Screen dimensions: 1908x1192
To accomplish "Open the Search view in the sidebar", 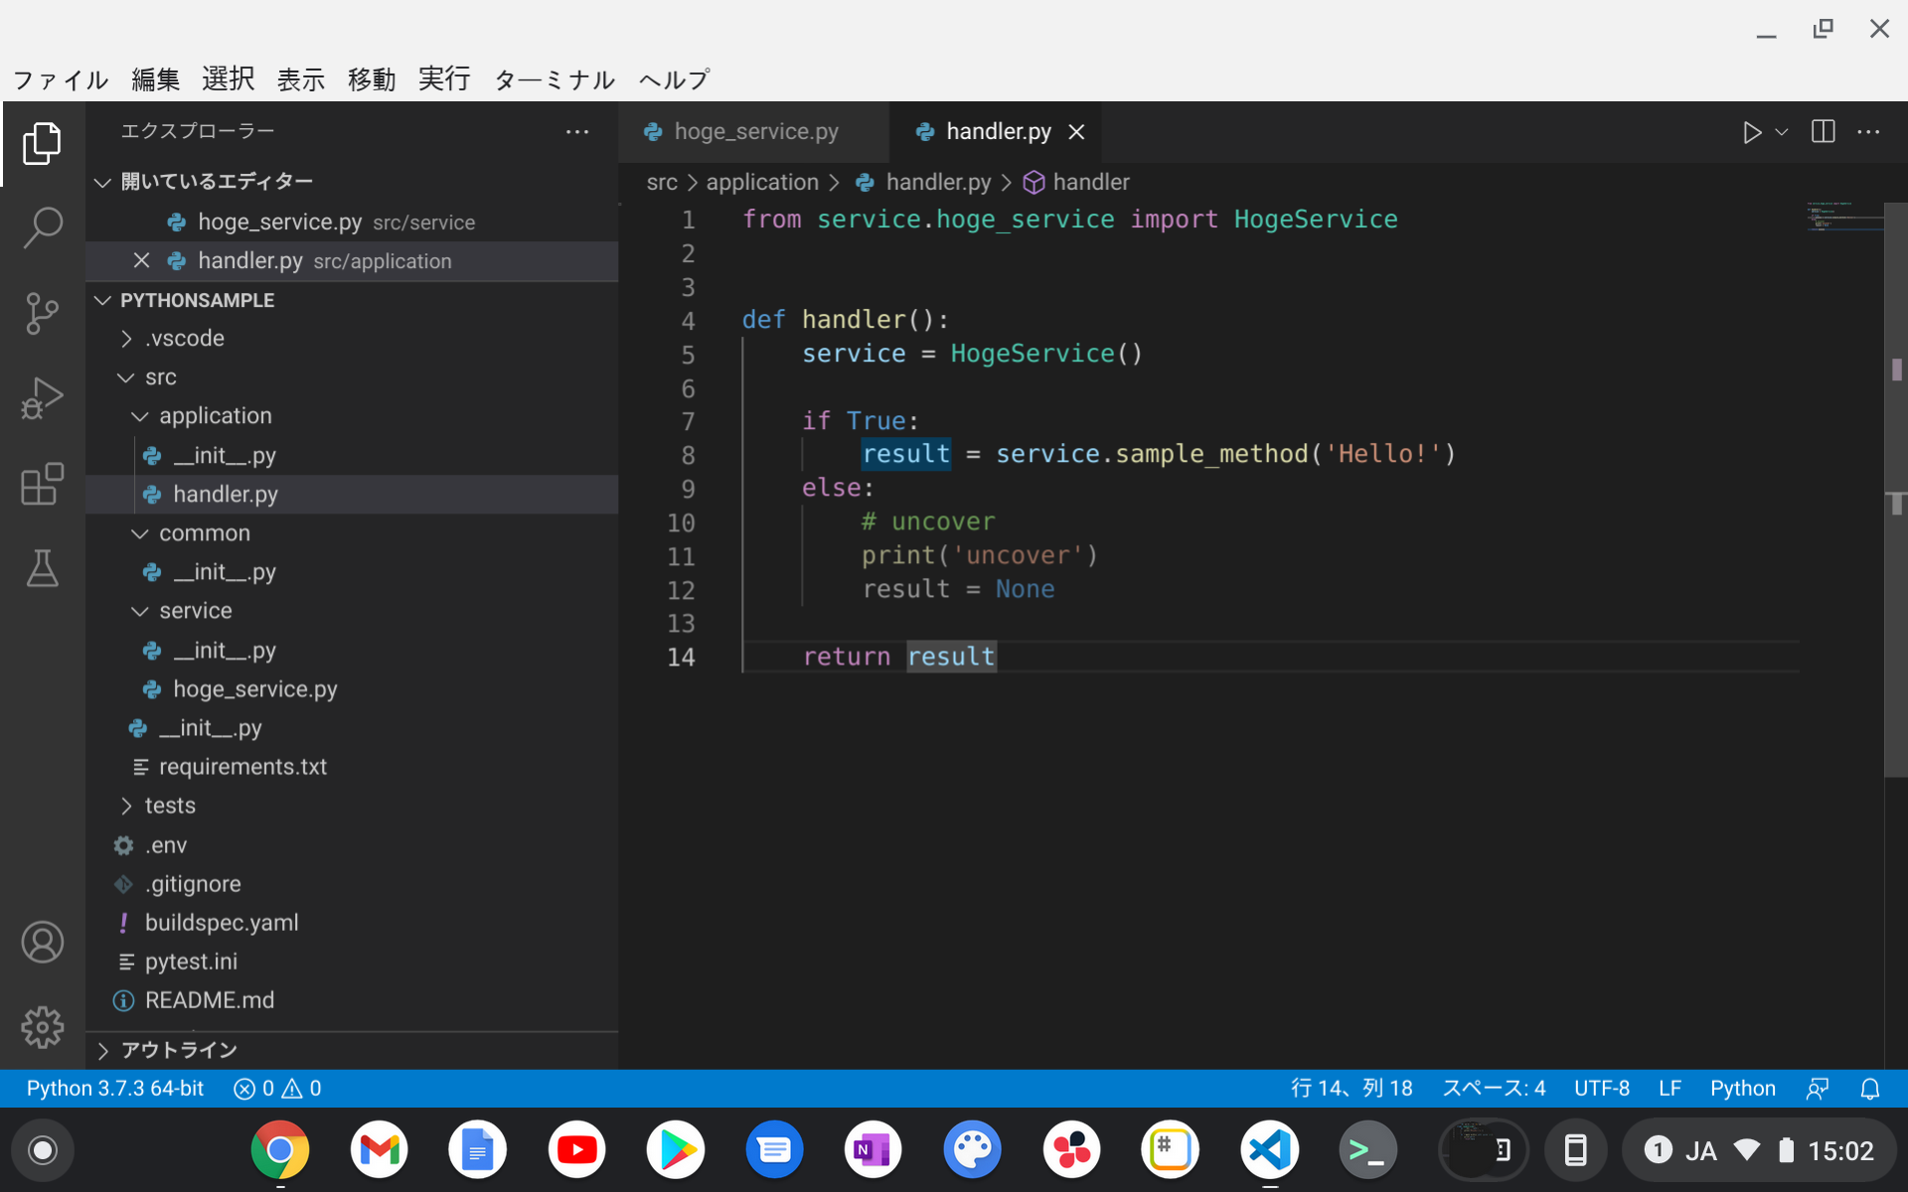I will [x=43, y=226].
